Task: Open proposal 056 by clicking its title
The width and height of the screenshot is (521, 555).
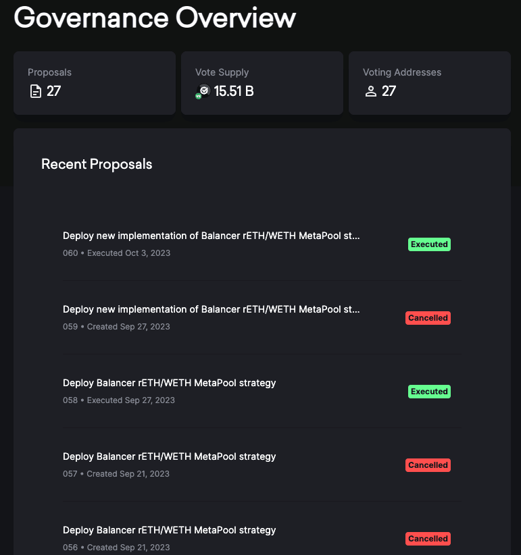Action: [169, 530]
